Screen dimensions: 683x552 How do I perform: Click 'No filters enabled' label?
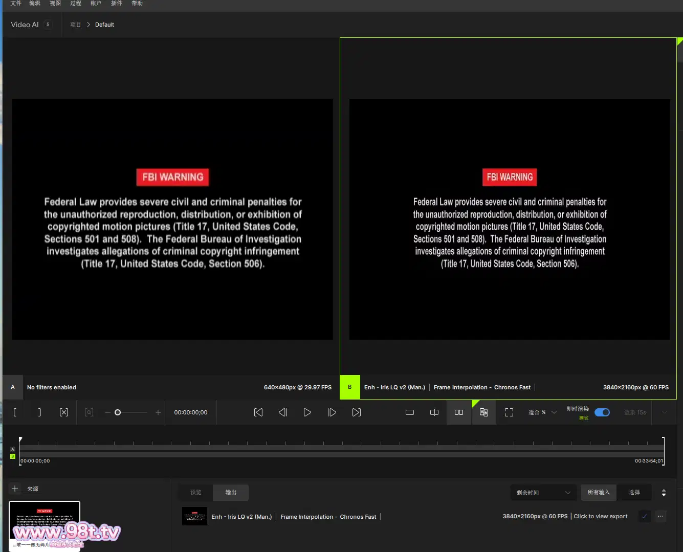click(52, 387)
